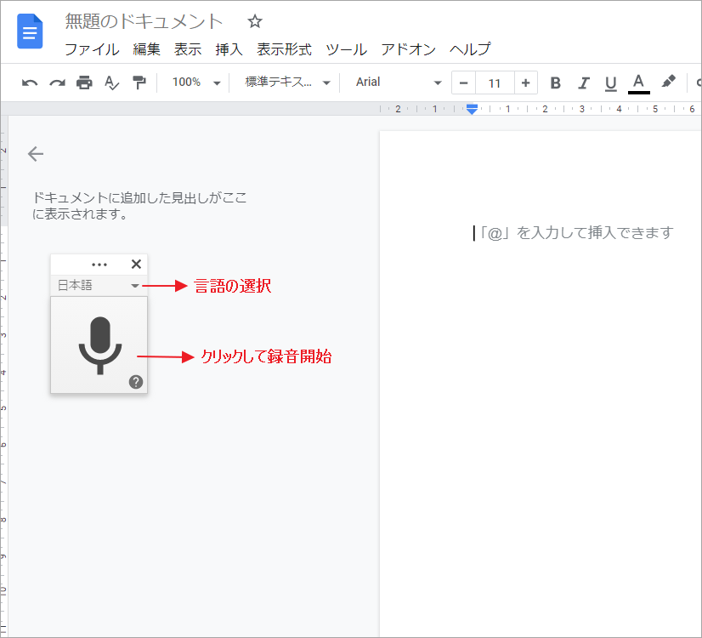Open the 挿入 menu
Viewport: 702px width, 638px height.
pyautogui.click(x=229, y=49)
